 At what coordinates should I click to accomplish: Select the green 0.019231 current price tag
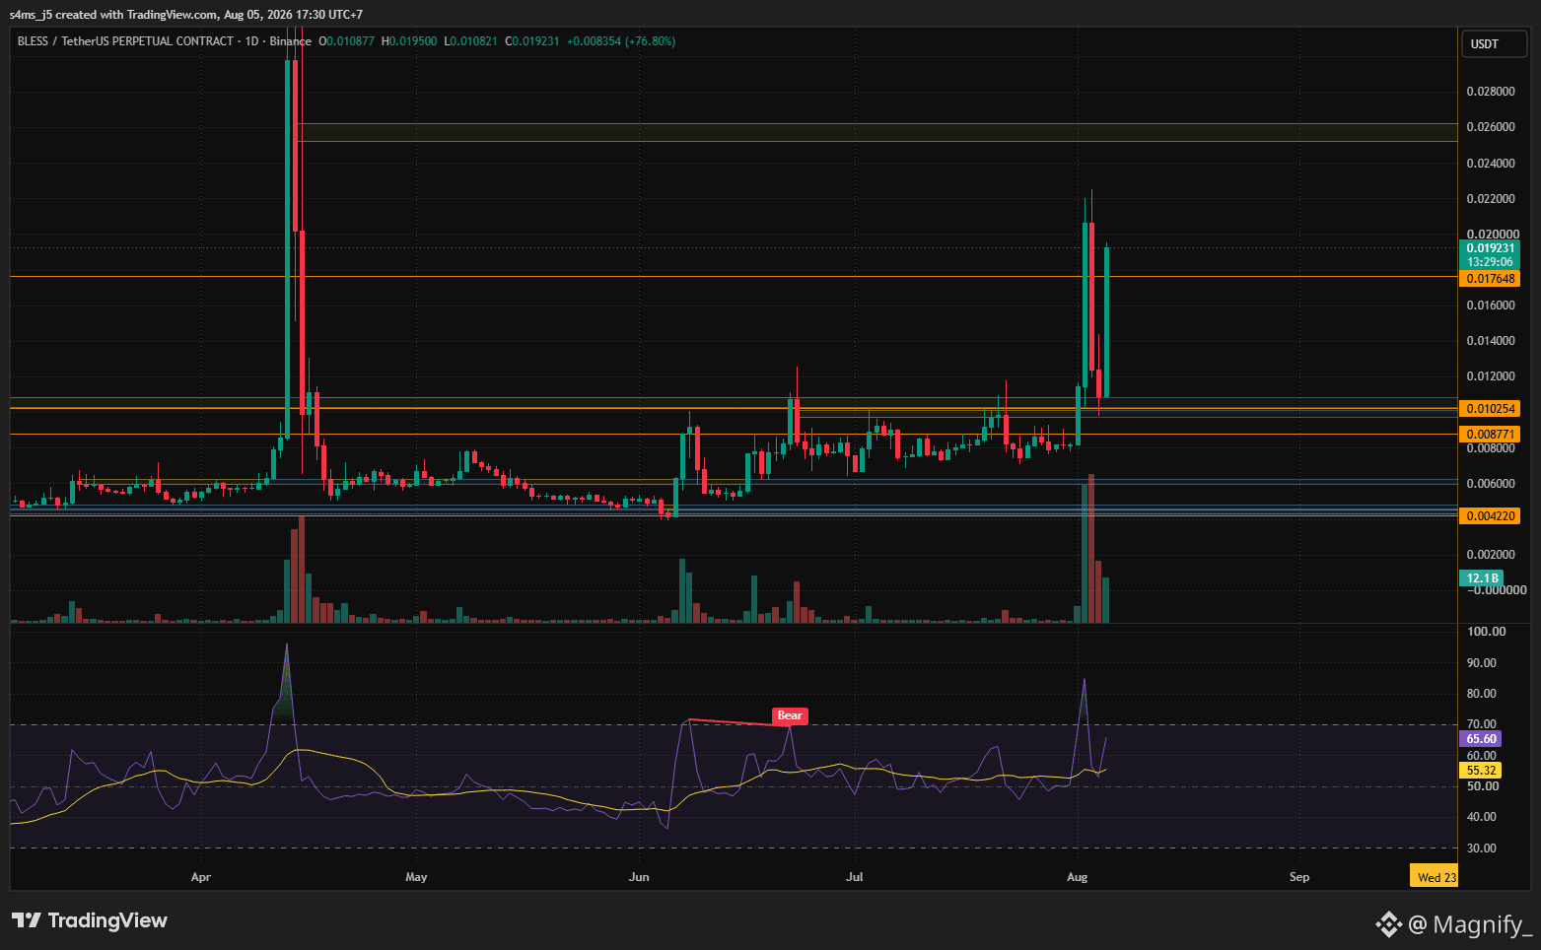click(1489, 254)
